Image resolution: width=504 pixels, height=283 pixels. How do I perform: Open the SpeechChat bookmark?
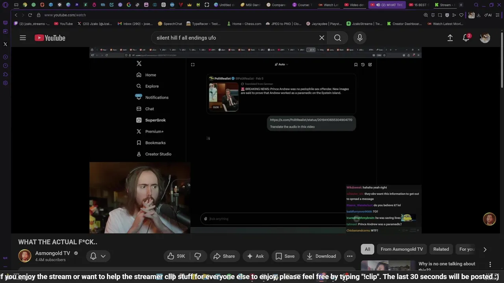point(170,24)
